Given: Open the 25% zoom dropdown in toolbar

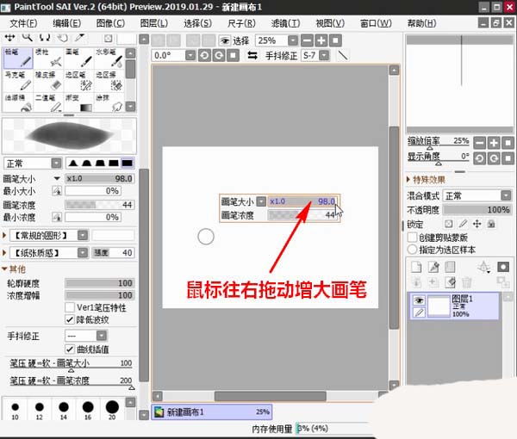Looking at the screenshot, I should pos(293,40).
